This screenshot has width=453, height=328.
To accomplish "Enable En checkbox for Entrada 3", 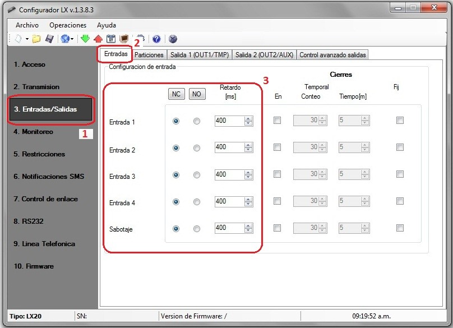I will pos(277,174).
